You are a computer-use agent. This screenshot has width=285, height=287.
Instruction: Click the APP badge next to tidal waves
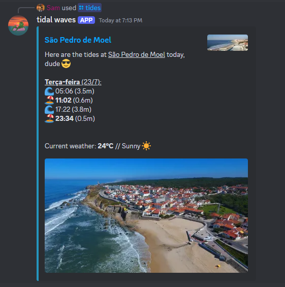click(86, 20)
